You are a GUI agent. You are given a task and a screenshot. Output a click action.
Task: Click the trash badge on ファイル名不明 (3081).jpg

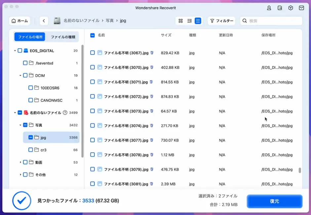tap(151, 184)
